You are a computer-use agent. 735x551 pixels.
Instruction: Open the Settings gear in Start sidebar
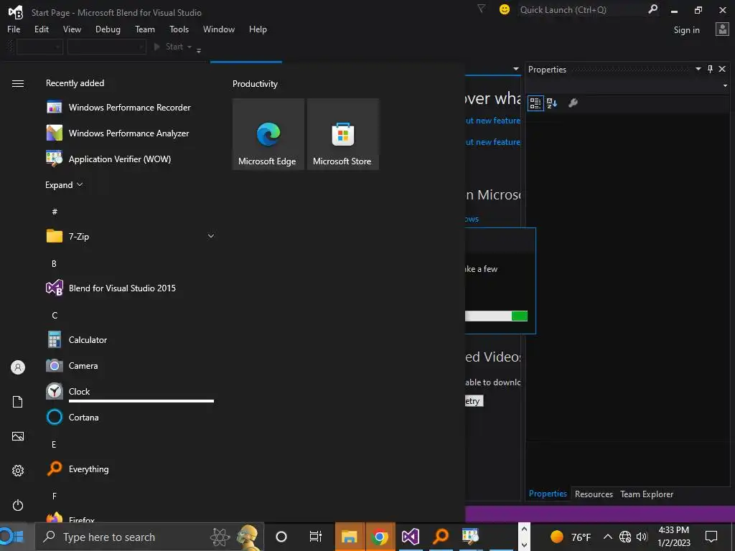pyautogui.click(x=18, y=471)
